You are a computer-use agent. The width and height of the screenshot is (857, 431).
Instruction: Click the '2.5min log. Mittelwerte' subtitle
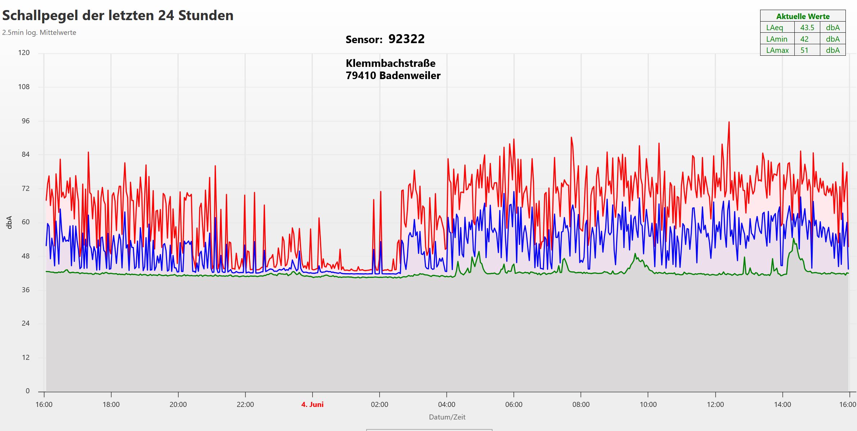[x=39, y=32]
